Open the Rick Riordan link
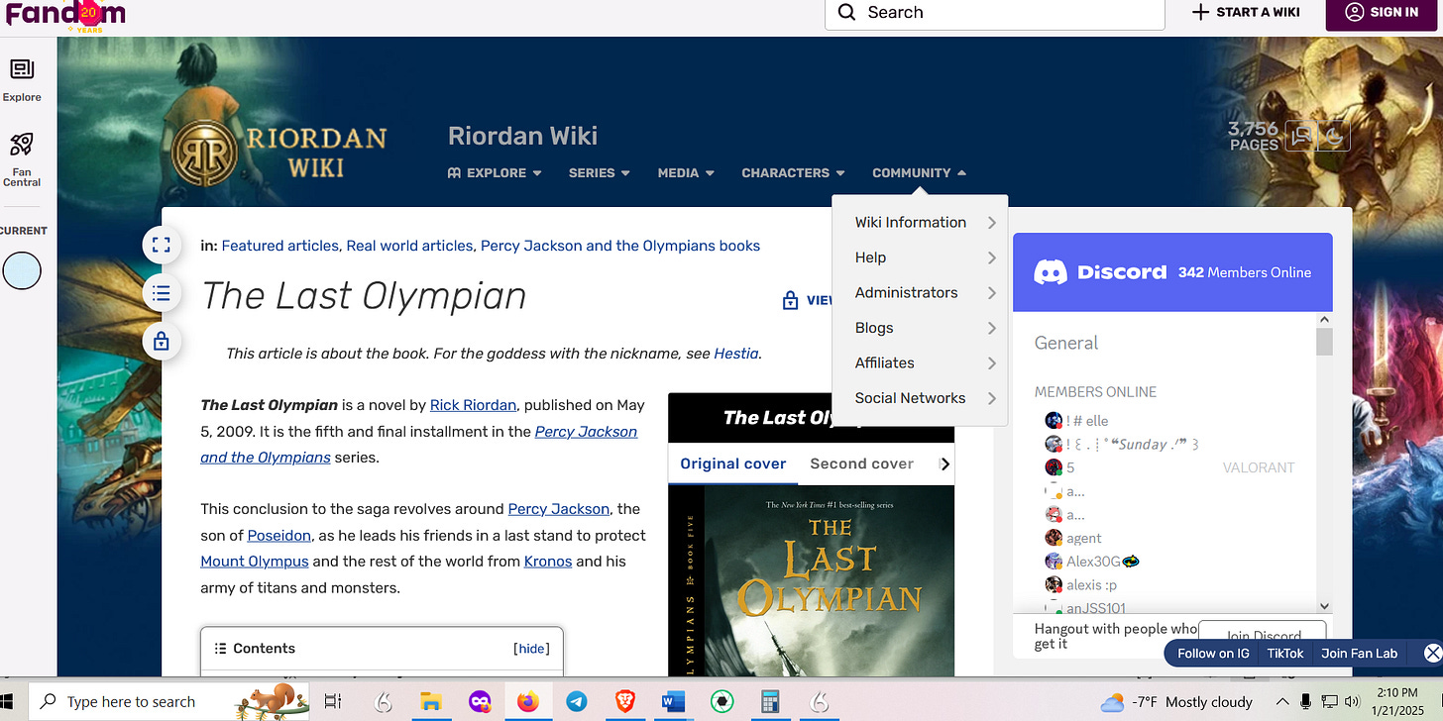 (473, 405)
